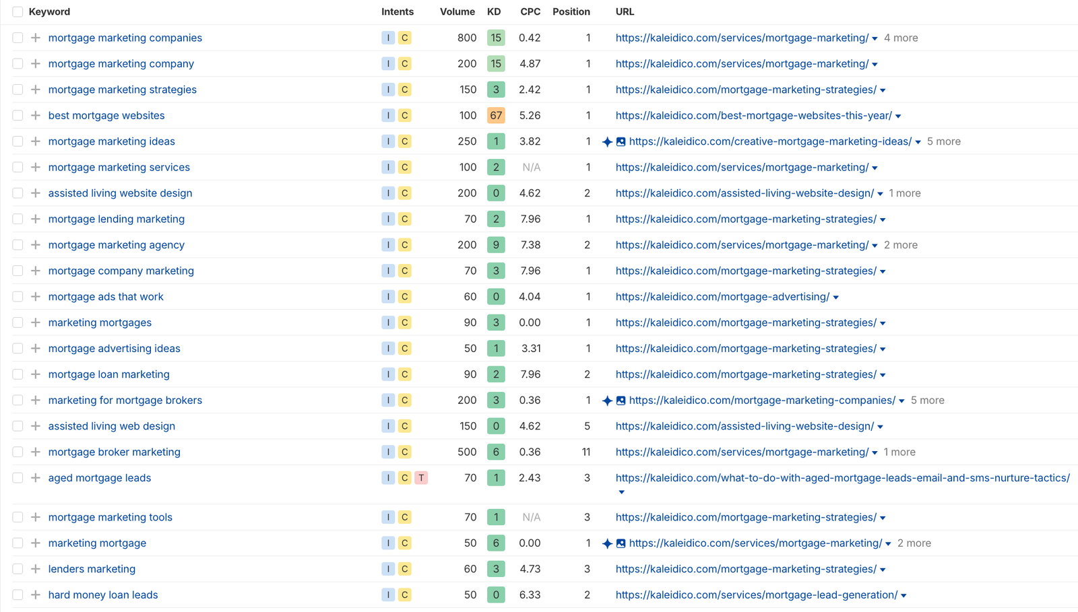
Task: Open dropdown arrow after best-mortgage-websites-this-year URL
Action: [x=898, y=116]
